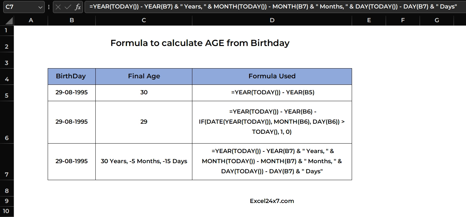Select column D header

(272, 20)
